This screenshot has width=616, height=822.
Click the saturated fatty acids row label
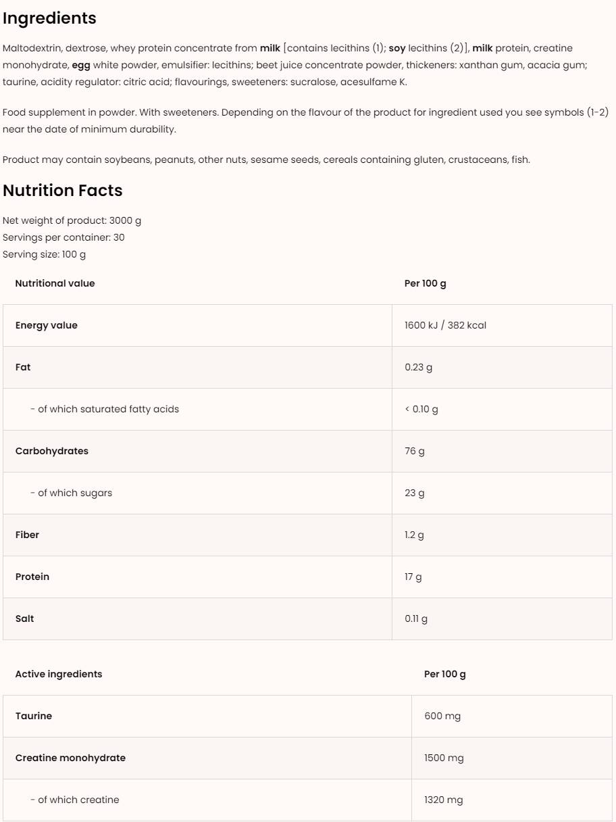click(x=105, y=409)
